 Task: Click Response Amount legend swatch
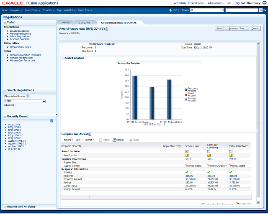tap(186, 89)
